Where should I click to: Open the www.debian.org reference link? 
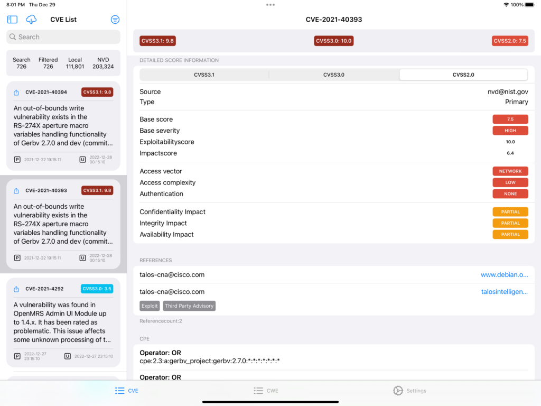click(x=504, y=275)
